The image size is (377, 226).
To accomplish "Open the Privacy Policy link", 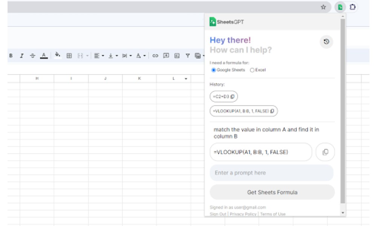I will tap(243, 214).
